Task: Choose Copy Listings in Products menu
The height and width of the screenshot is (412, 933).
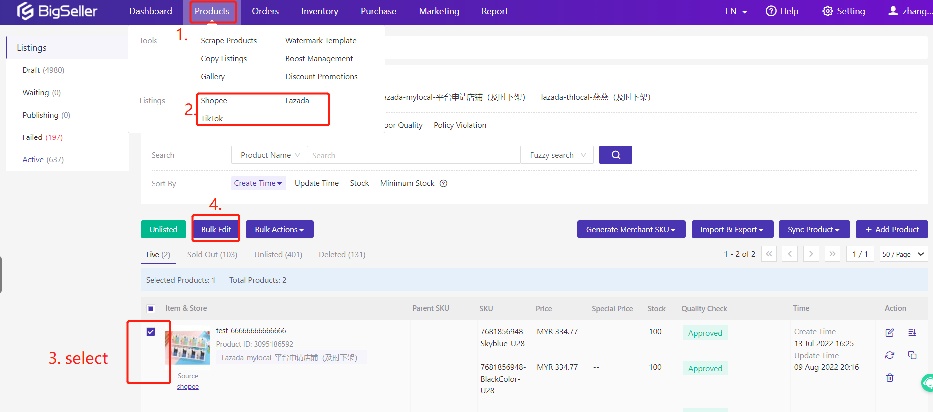Action: (224, 59)
